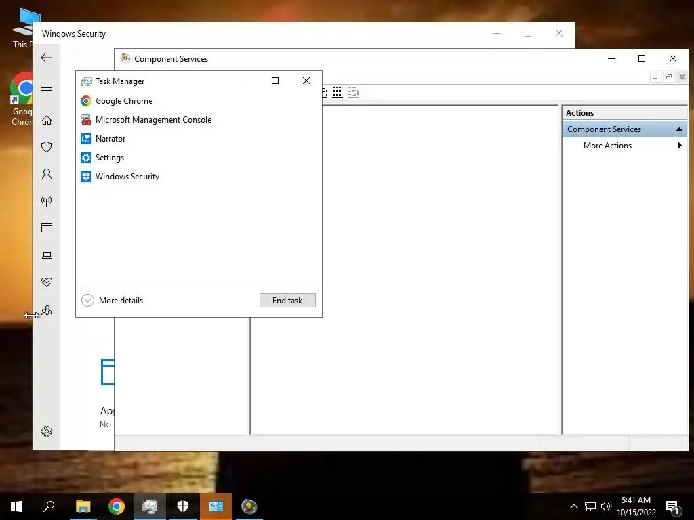Open the taskbar clock showing 5:41 AM
This screenshot has width=694, height=520.
[x=636, y=506]
